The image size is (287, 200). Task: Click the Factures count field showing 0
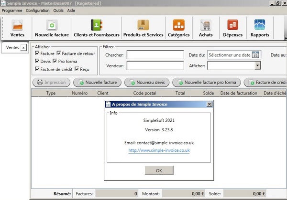point(117,194)
